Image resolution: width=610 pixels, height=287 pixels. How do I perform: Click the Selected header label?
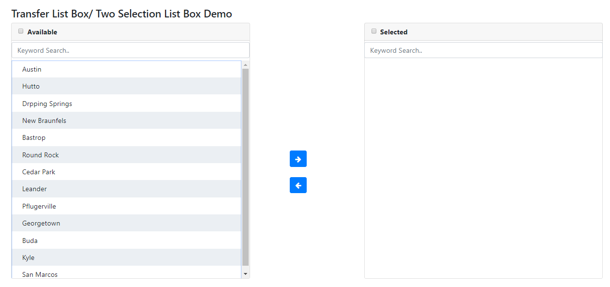click(394, 32)
